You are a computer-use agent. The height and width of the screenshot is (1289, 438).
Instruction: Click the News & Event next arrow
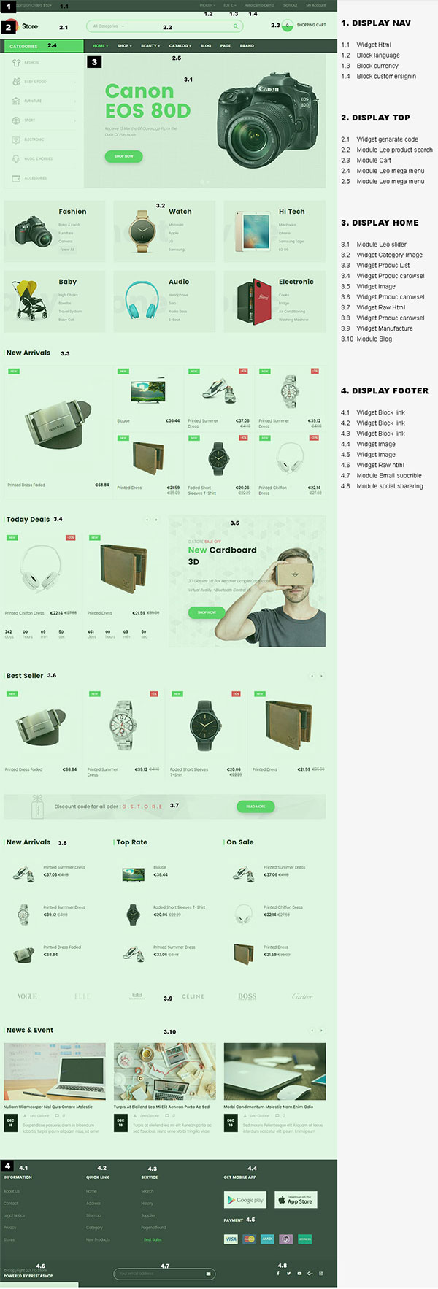point(321,1031)
